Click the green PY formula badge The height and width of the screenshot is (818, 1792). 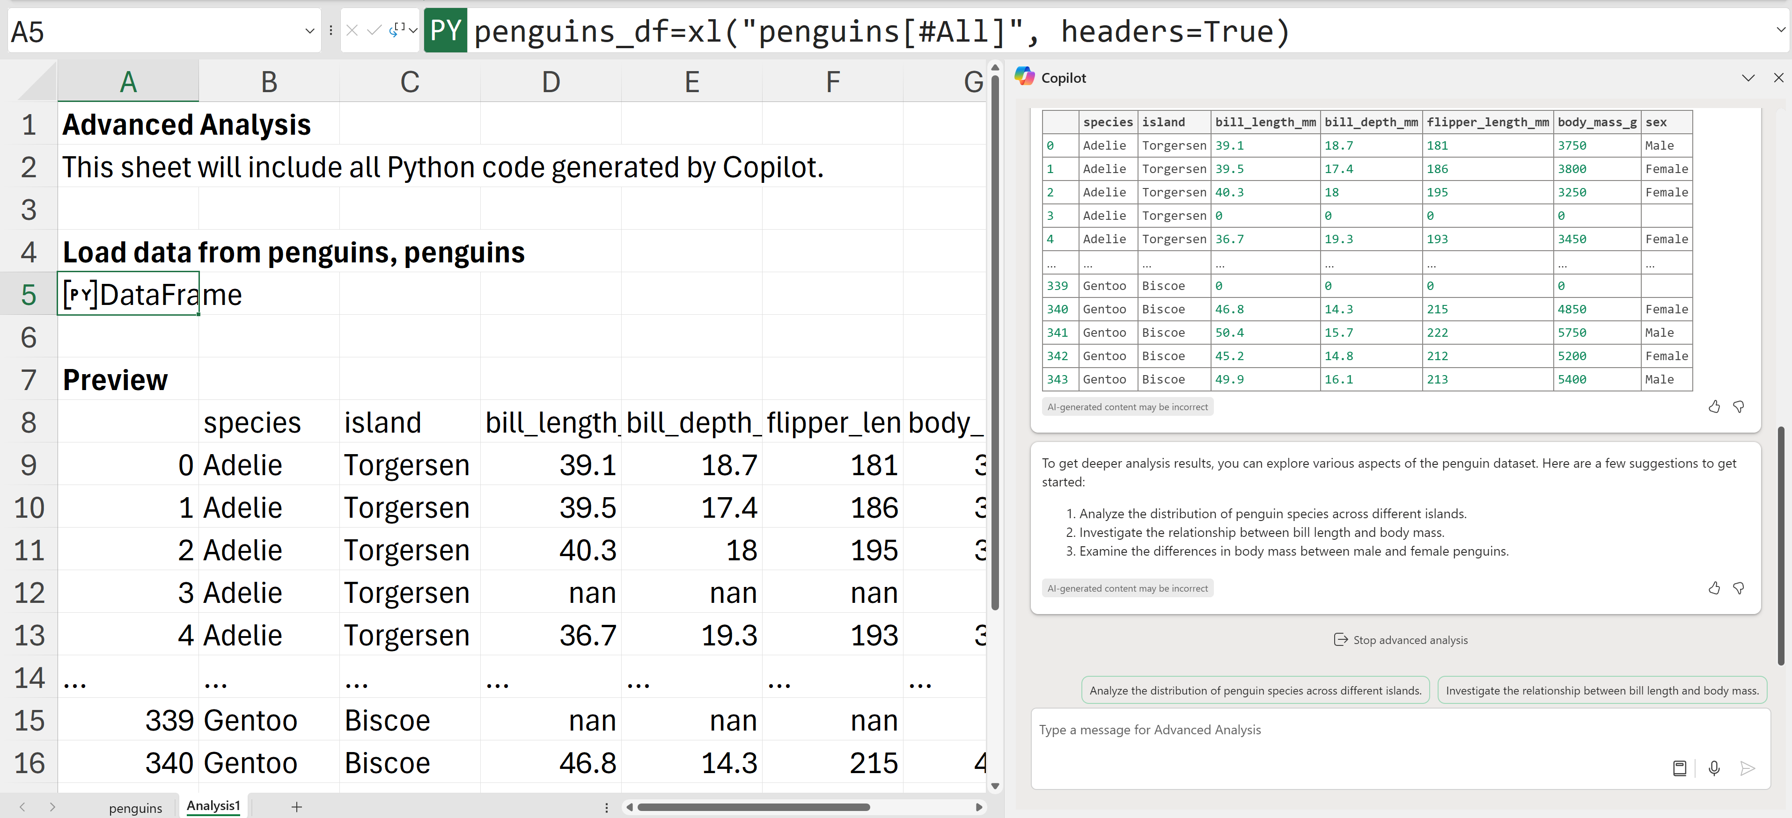coord(445,30)
